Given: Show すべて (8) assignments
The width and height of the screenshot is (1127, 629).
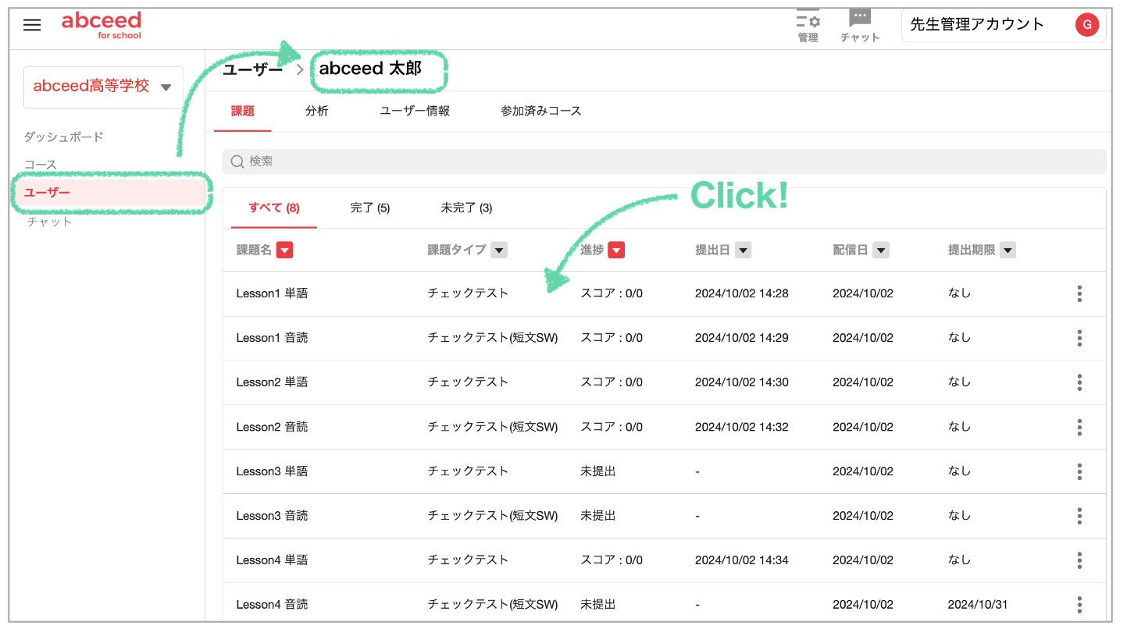Looking at the screenshot, I should (x=274, y=208).
